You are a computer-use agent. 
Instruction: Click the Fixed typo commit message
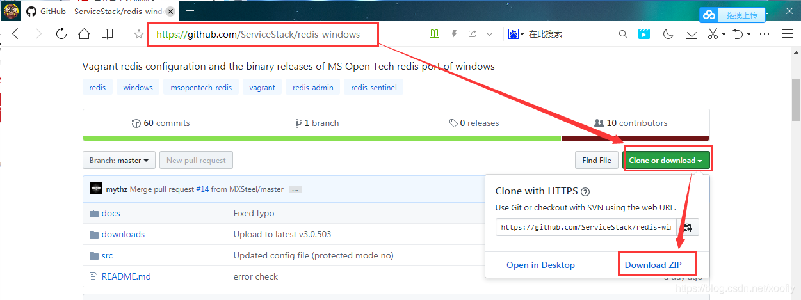click(x=254, y=213)
